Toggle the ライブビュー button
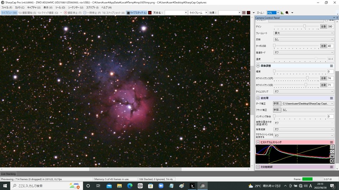339x190 pixels. coord(9,13)
